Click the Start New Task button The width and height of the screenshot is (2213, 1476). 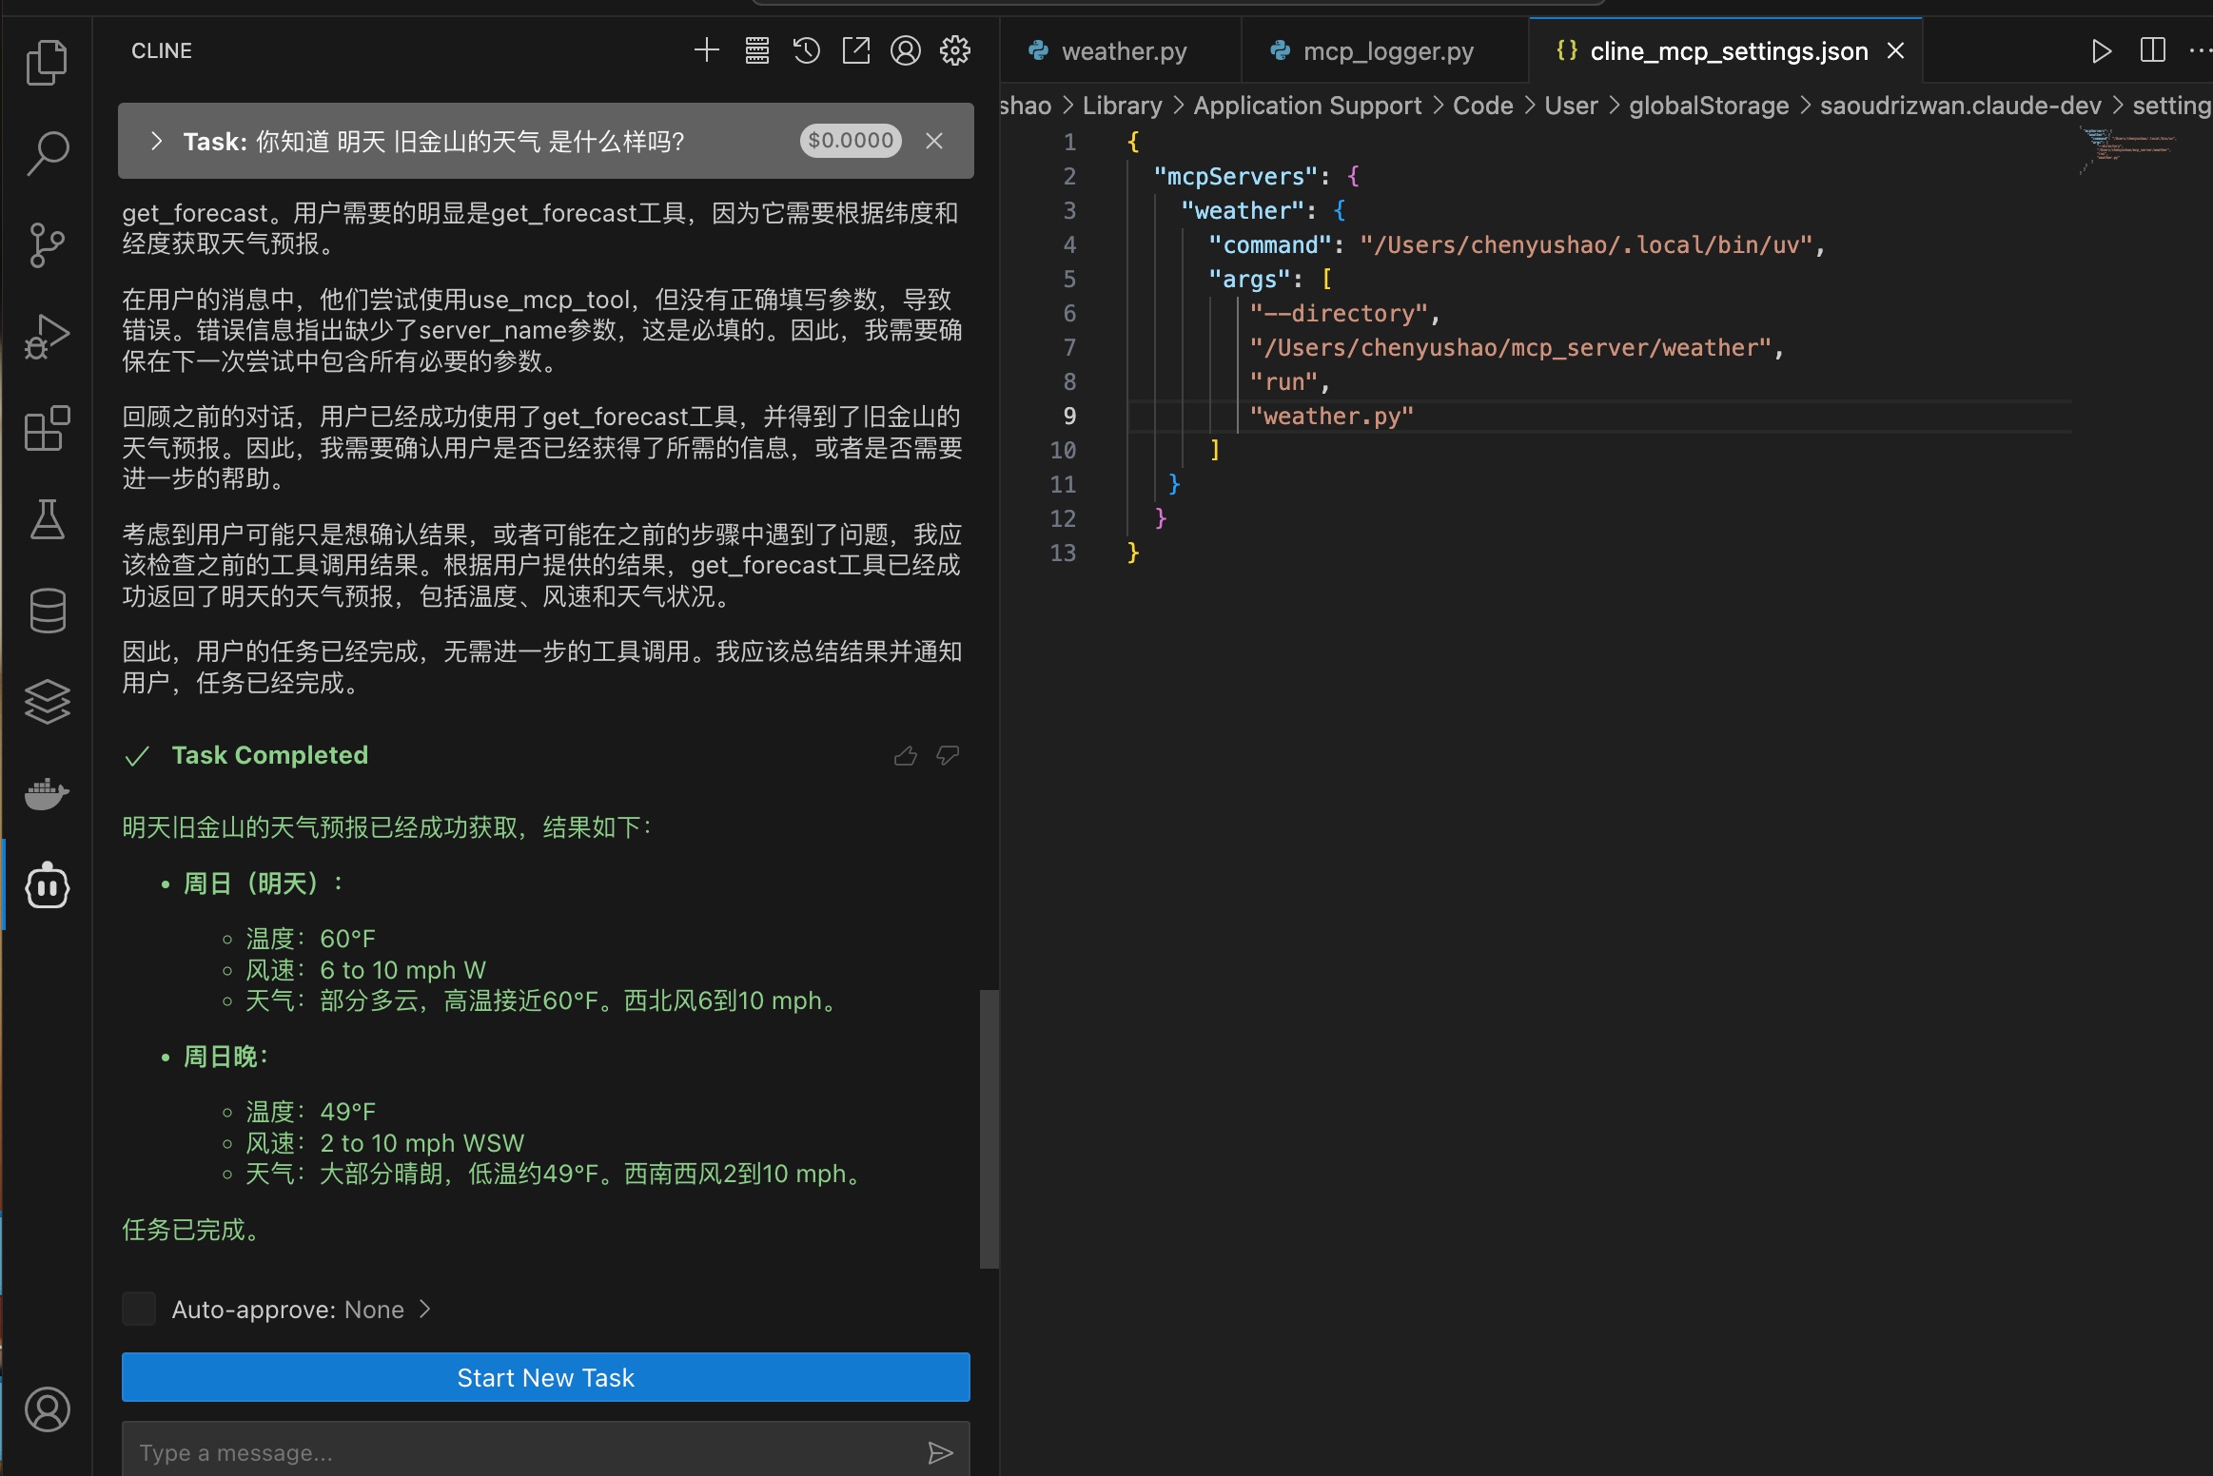tap(546, 1377)
